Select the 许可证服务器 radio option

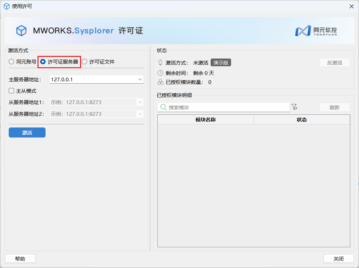pyautogui.click(x=43, y=62)
